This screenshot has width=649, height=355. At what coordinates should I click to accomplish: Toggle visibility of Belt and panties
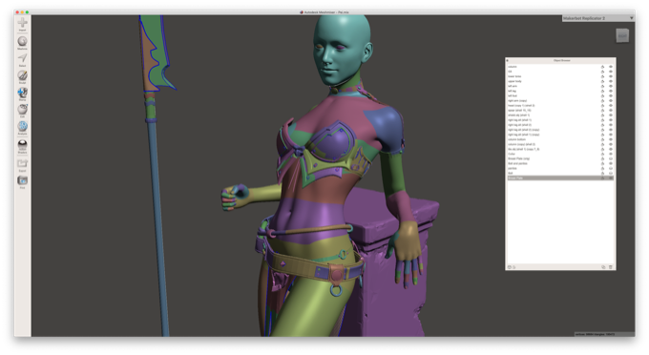[x=611, y=163]
